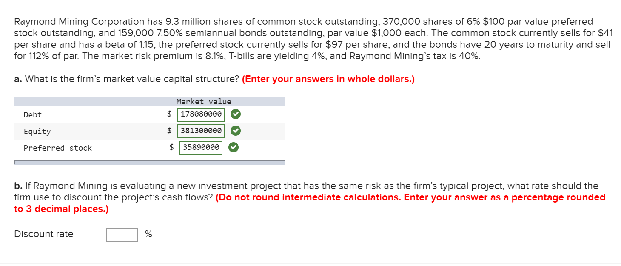Click the Discount rate label text
The image size is (621, 266).
tap(44, 234)
